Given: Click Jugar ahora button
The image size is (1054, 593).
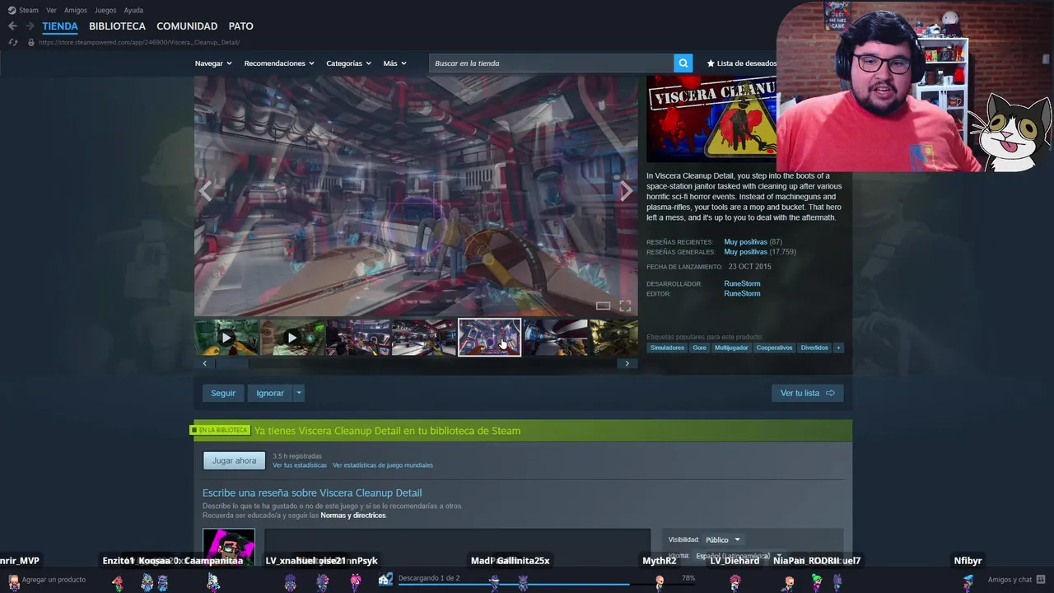Looking at the screenshot, I should pyautogui.click(x=234, y=460).
